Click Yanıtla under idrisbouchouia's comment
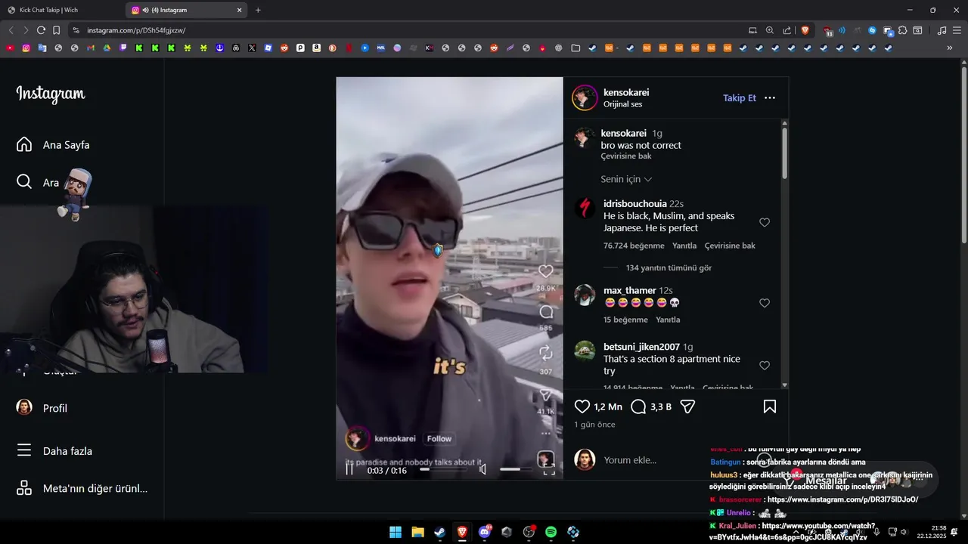968x544 pixels. click(x=684, y=246)
